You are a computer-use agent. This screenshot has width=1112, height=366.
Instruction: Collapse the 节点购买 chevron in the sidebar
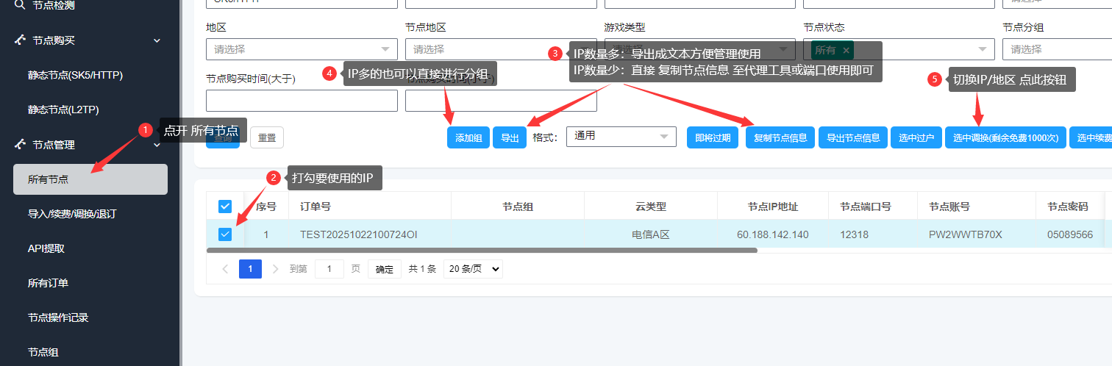pos(157,40)
